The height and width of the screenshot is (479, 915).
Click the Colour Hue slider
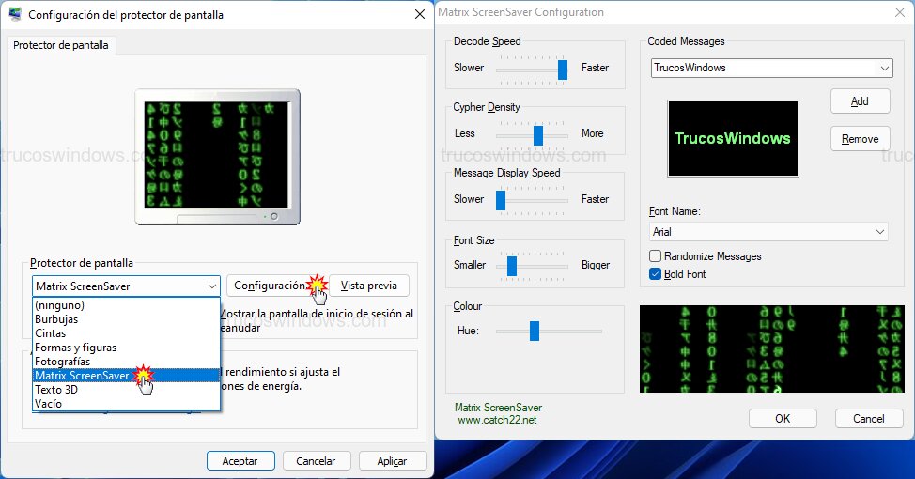point(549,331)
